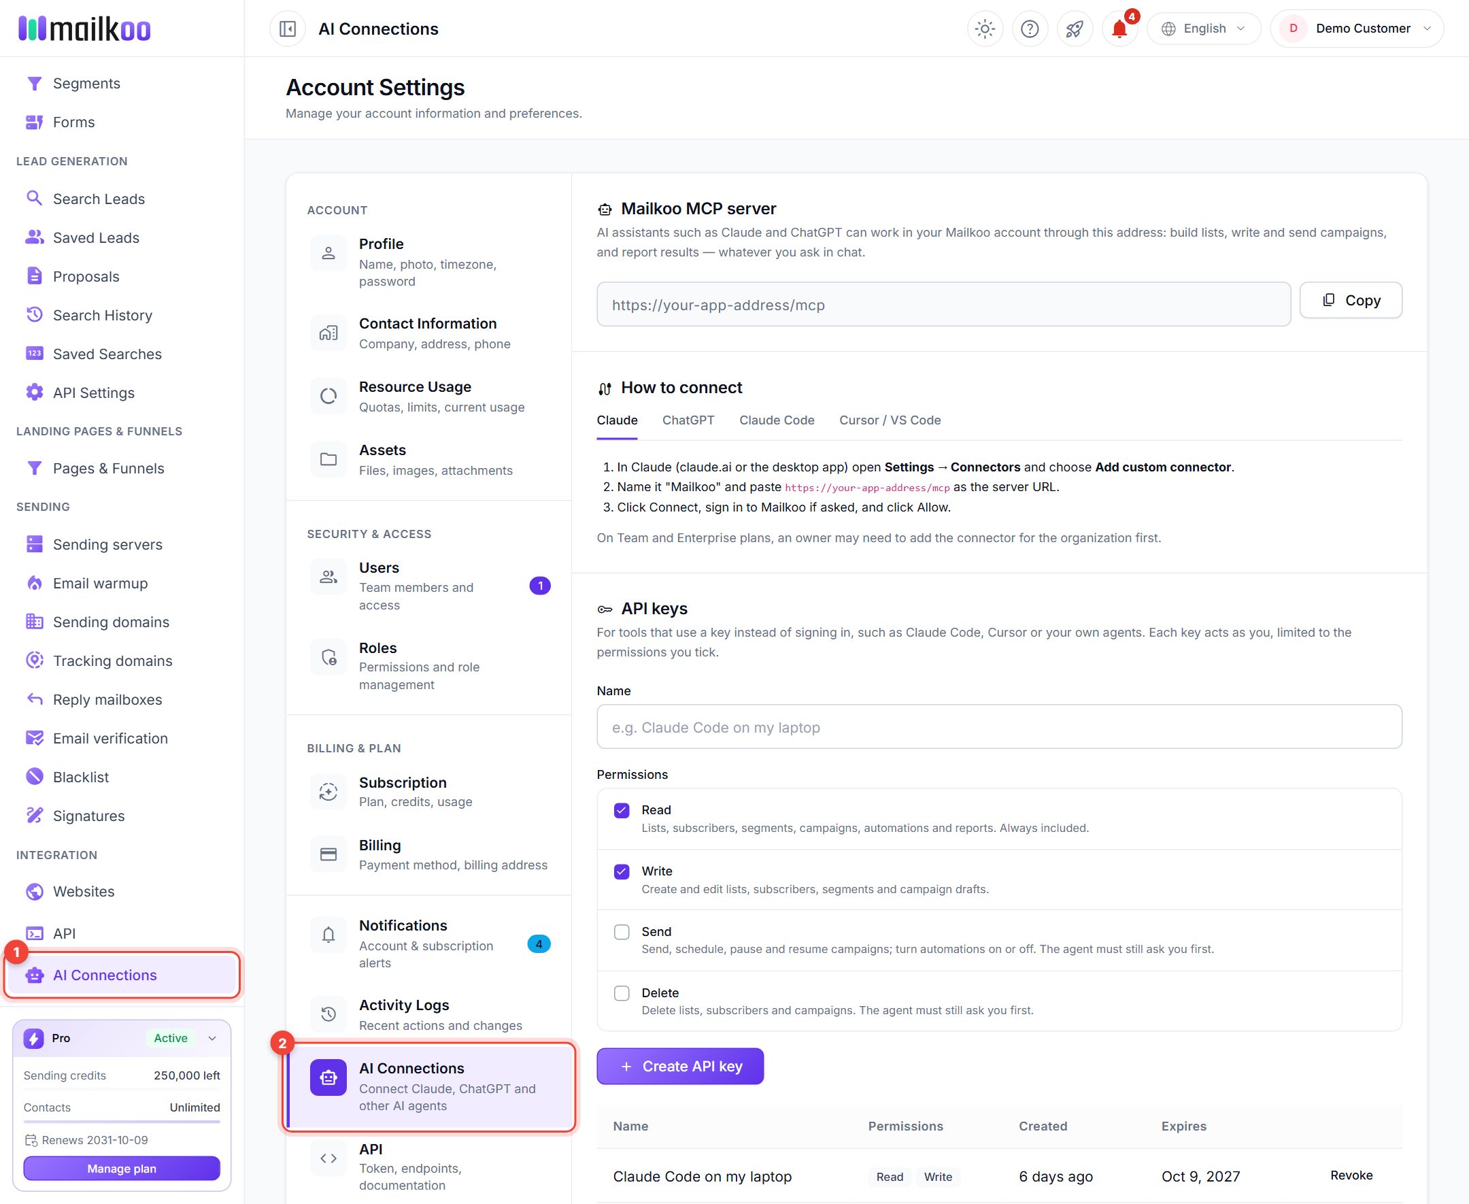Open the English language dropdown
The height and width of the screenshot is (1204, 1469).
pyautogui.click(x=1204, y=29)
